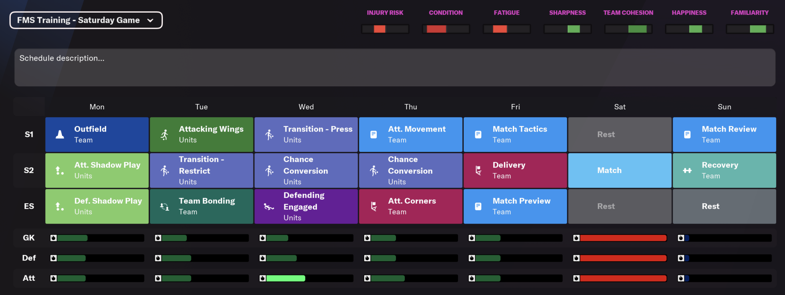Click the slide tackle icon on Defending Engaged

tap(269, 207)
